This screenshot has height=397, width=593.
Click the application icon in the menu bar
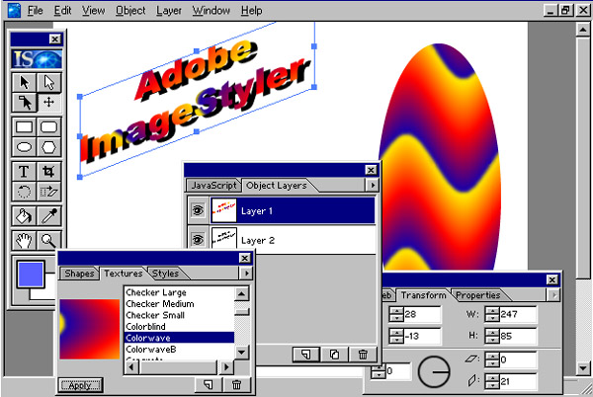[15, 10]
